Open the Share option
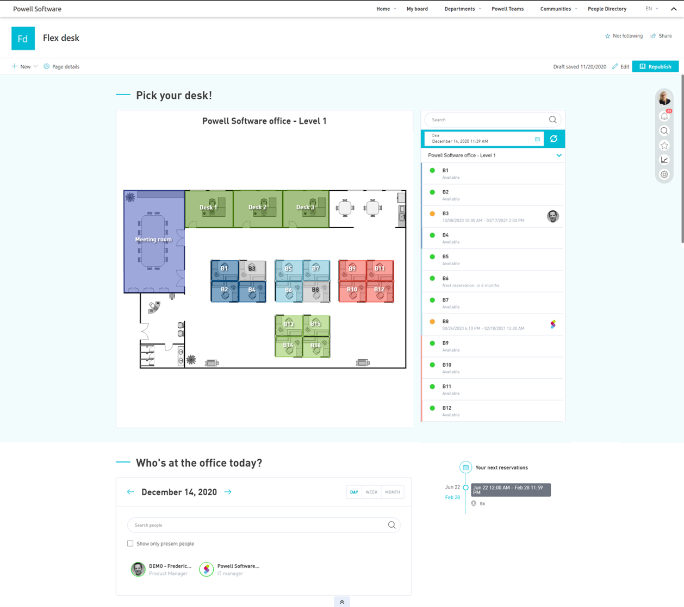 tap(661, 36)
